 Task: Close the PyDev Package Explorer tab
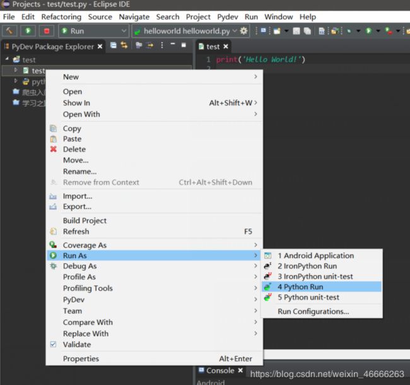point(100,47)
